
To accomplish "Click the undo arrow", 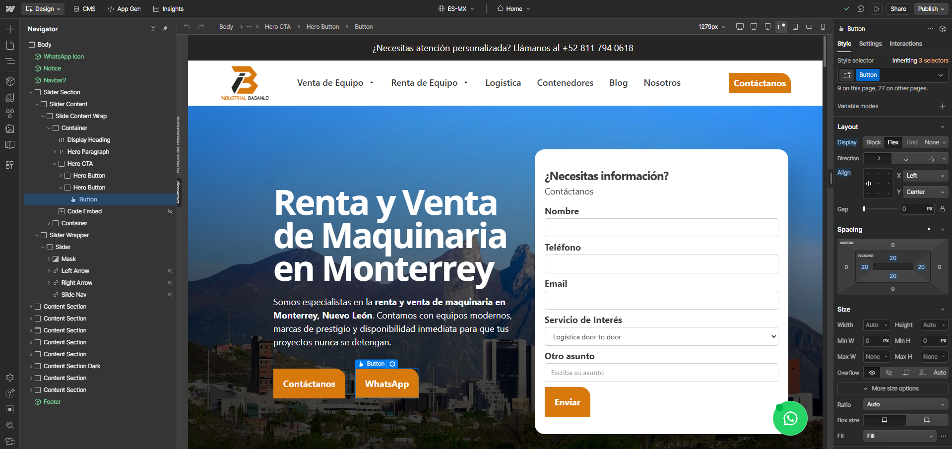I will [x=187, y=27].
